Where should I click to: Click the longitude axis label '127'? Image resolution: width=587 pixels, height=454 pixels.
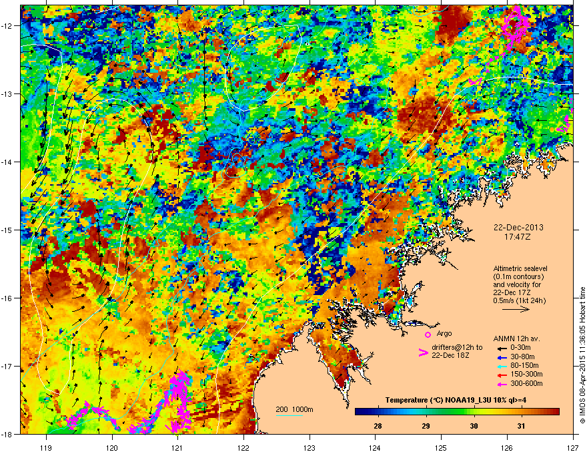[573, 447]
